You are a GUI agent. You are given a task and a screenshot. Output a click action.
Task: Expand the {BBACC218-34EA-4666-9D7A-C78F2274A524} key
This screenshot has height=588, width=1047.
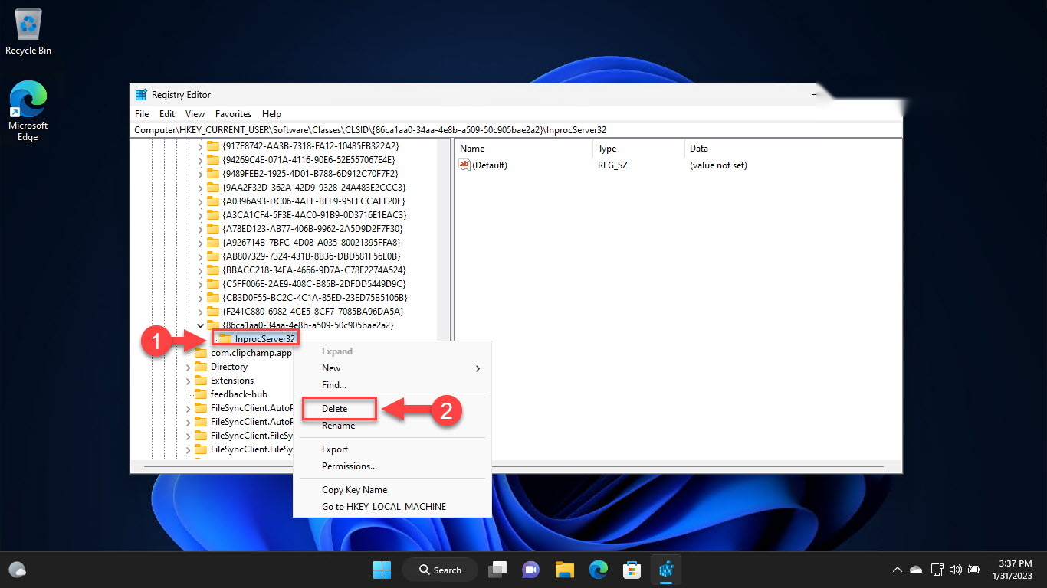[x=201, y=270]
